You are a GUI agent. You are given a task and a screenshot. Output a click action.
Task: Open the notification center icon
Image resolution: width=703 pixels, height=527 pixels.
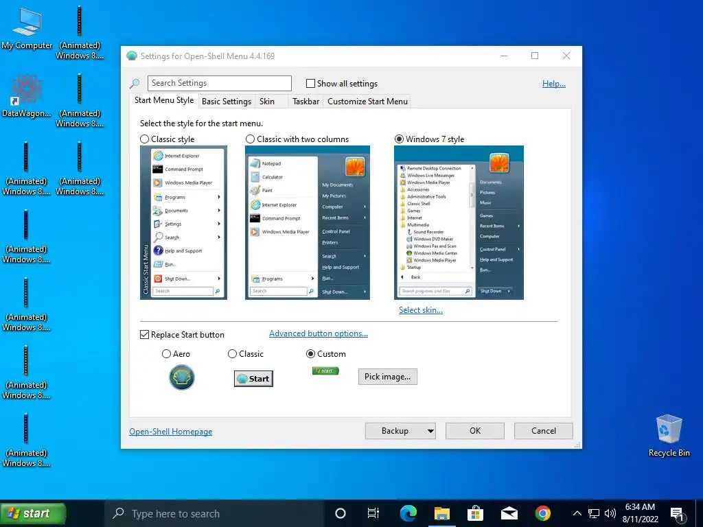pos(678,513)
